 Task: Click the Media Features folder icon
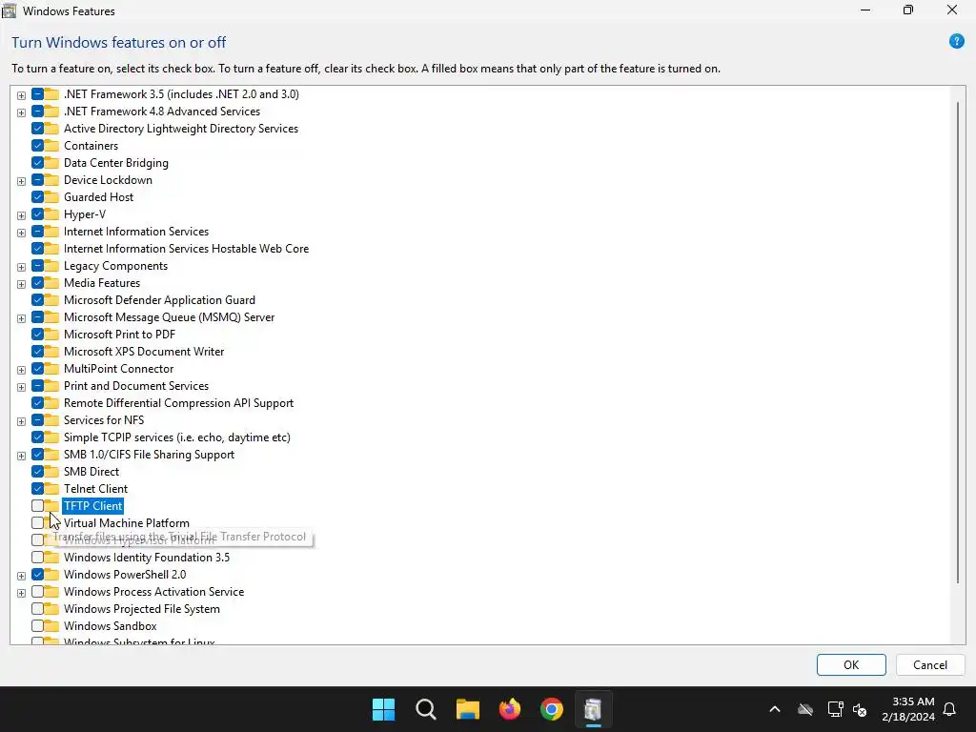(51, 282)
